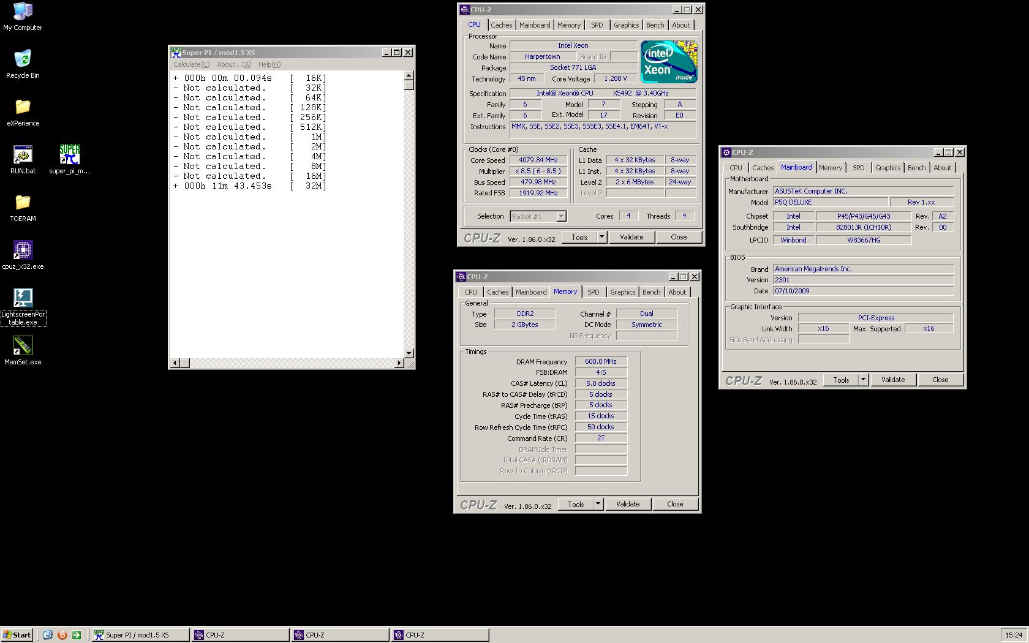Viewport: 1029px width, 643px height.
Task: Click the FSB:DRAM ratio value 4:5
Action: [601, 372]
